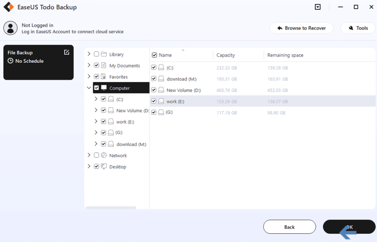Expand the Library folder node
Image resolution: width=377 pixels, height=242 pixels.
coord(89,54)
